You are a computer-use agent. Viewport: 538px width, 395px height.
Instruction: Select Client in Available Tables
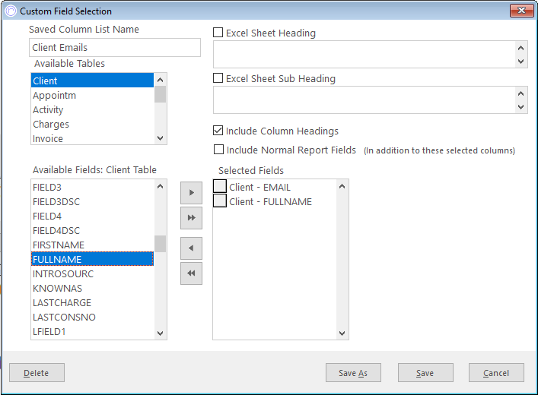92,81
